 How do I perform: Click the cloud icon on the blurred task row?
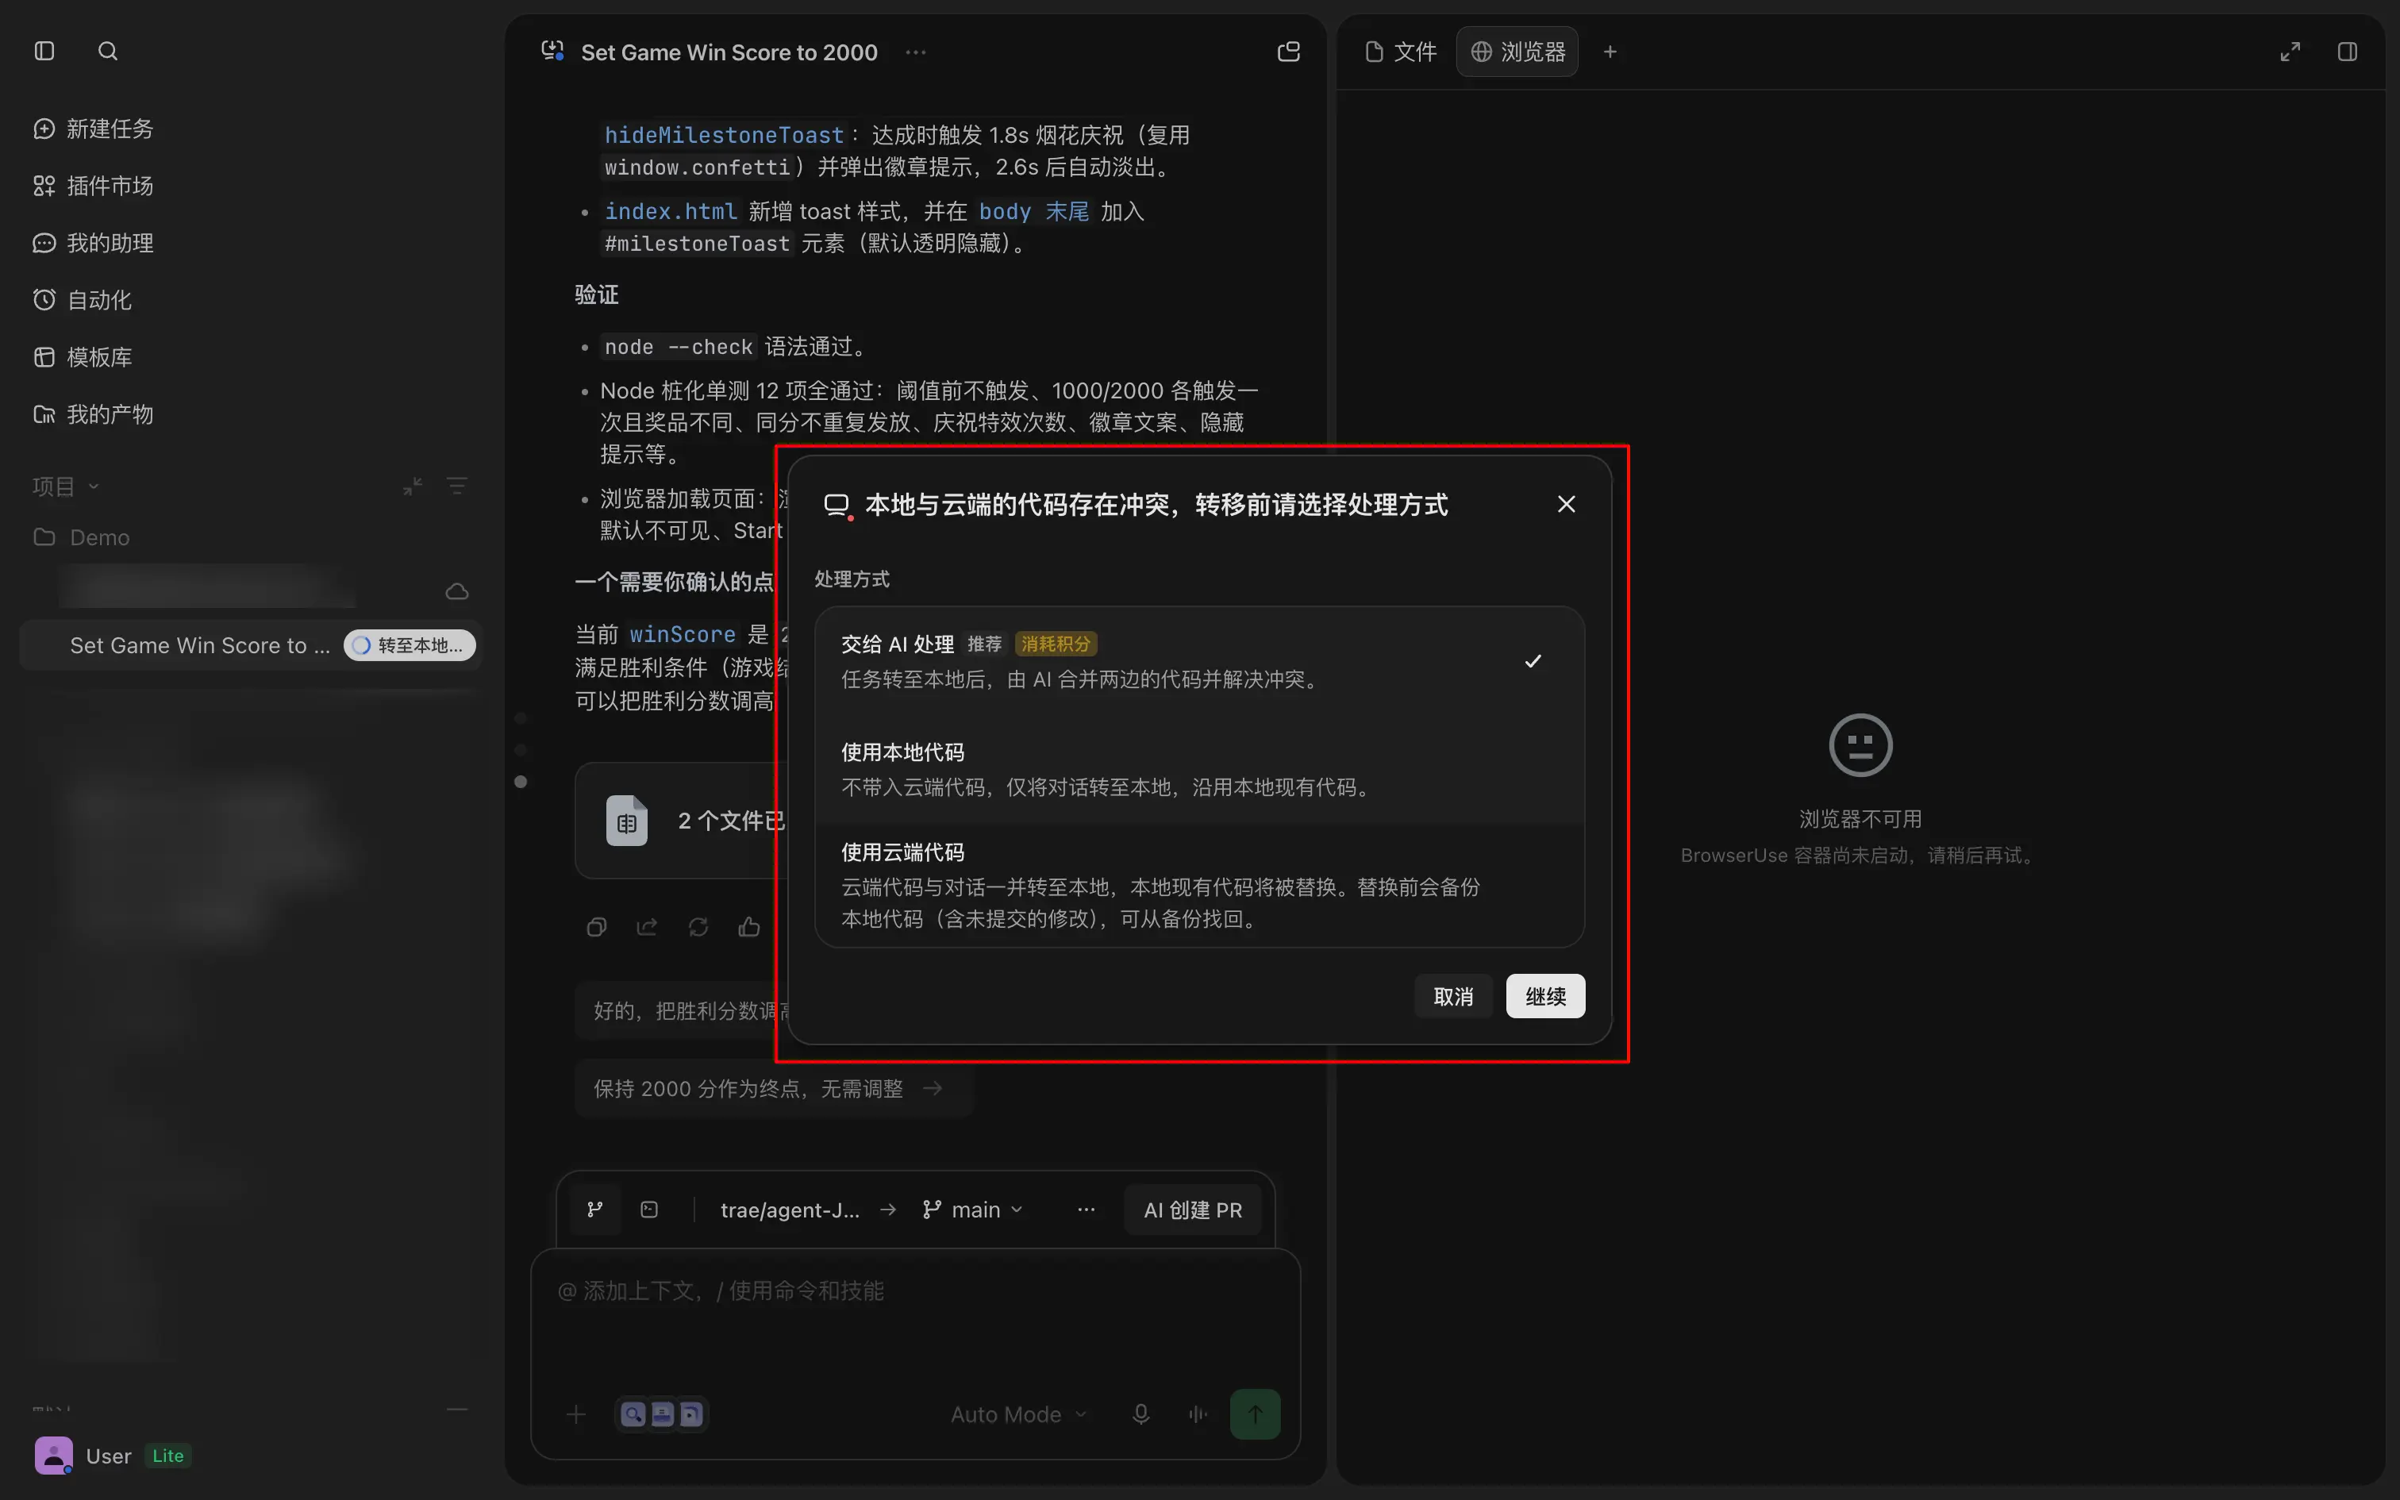pos(457,591)
